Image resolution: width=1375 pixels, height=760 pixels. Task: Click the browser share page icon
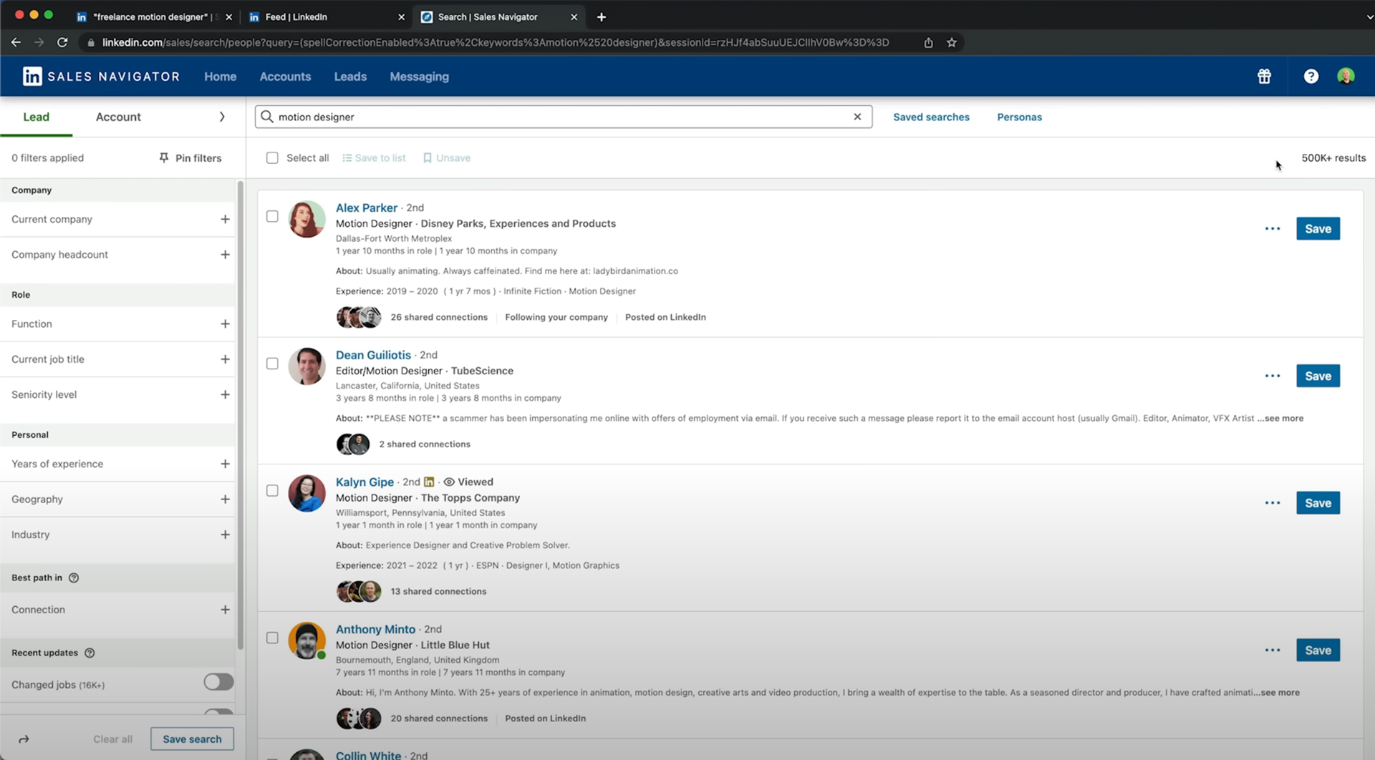click(928, 42)
